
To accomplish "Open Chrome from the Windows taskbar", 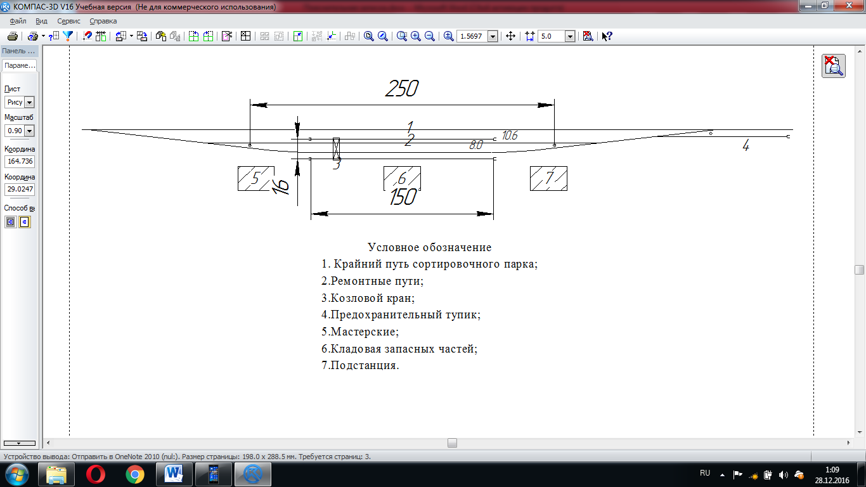I will coord(134,474).
